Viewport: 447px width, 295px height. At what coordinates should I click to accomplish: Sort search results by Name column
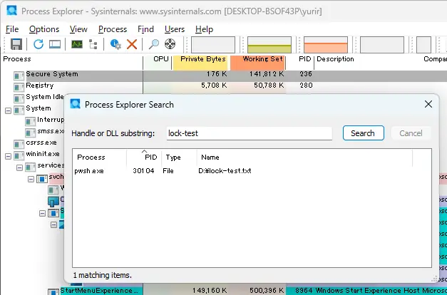coord(304,157)
